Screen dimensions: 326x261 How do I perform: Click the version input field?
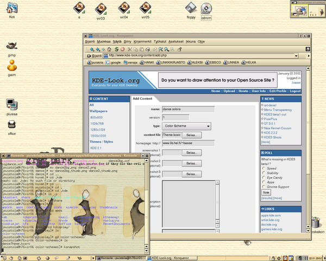click(175, 117)
